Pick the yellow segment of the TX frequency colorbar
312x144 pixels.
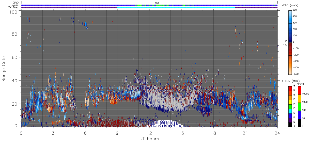(x=290, y=103)
